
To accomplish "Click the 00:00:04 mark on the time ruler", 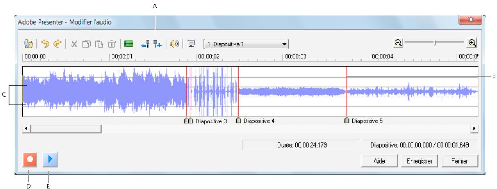I will 382,56.
